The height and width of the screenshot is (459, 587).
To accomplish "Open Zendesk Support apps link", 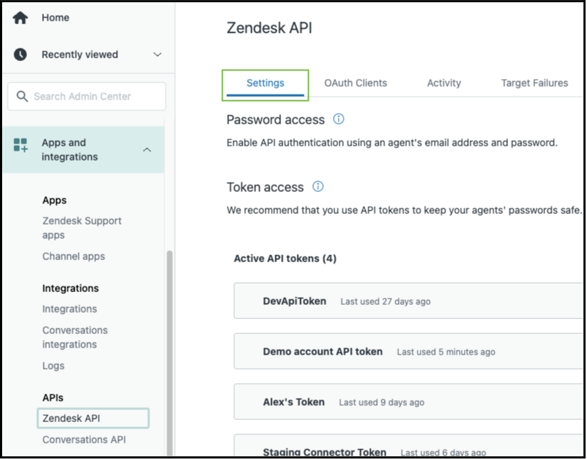I will tap(82, 227).
